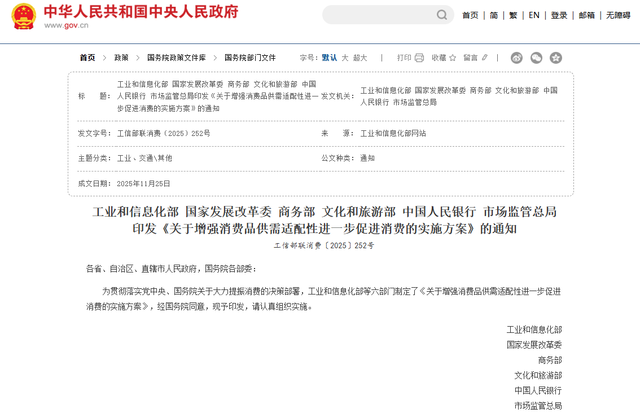Click into the site search field
The width and height of the screenshot is (640, 413).
(x=378, y=15)
